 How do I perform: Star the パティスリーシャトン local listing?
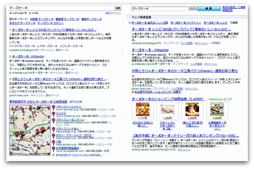tap(83, 107)
